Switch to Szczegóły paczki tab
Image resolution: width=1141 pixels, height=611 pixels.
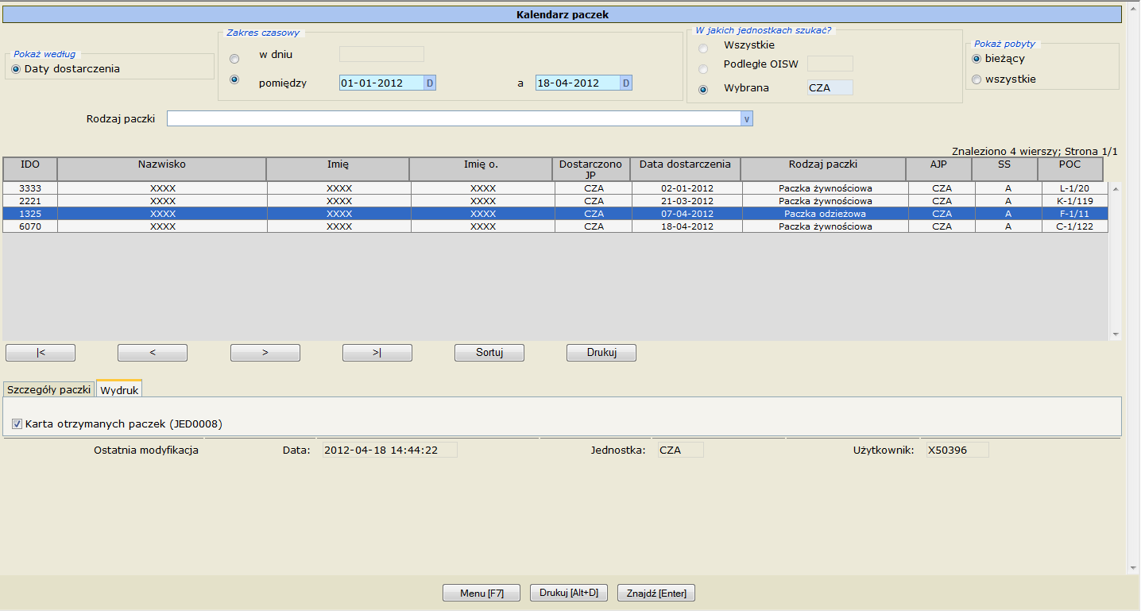48,390
